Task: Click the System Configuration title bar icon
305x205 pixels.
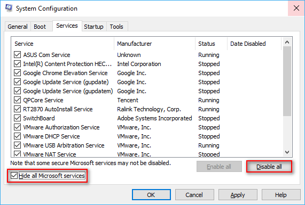Action: point(9,8)
